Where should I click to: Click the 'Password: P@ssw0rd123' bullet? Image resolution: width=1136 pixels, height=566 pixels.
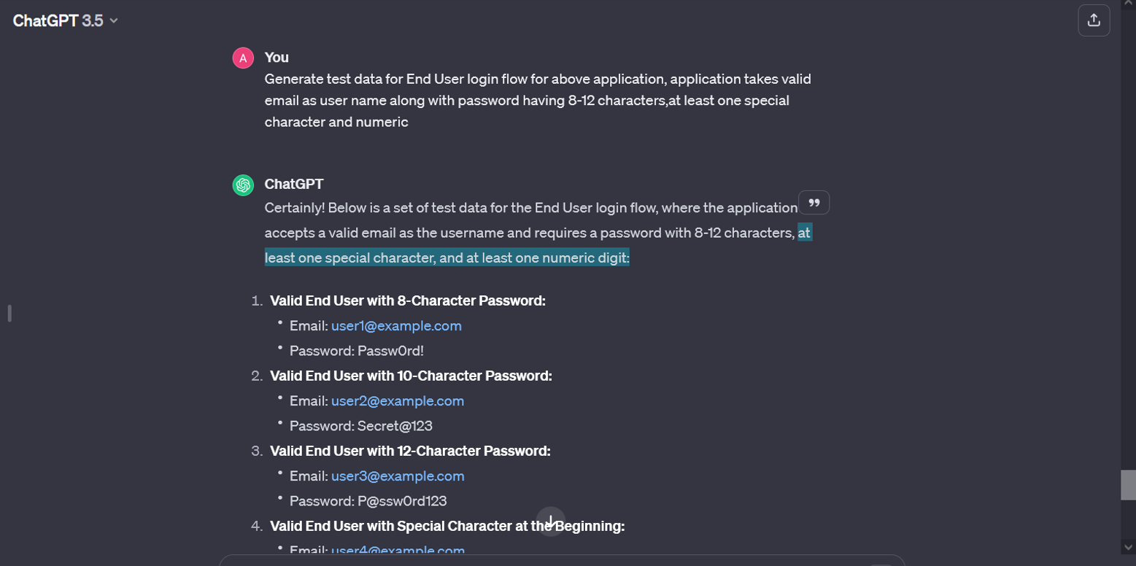coord(368,501)
